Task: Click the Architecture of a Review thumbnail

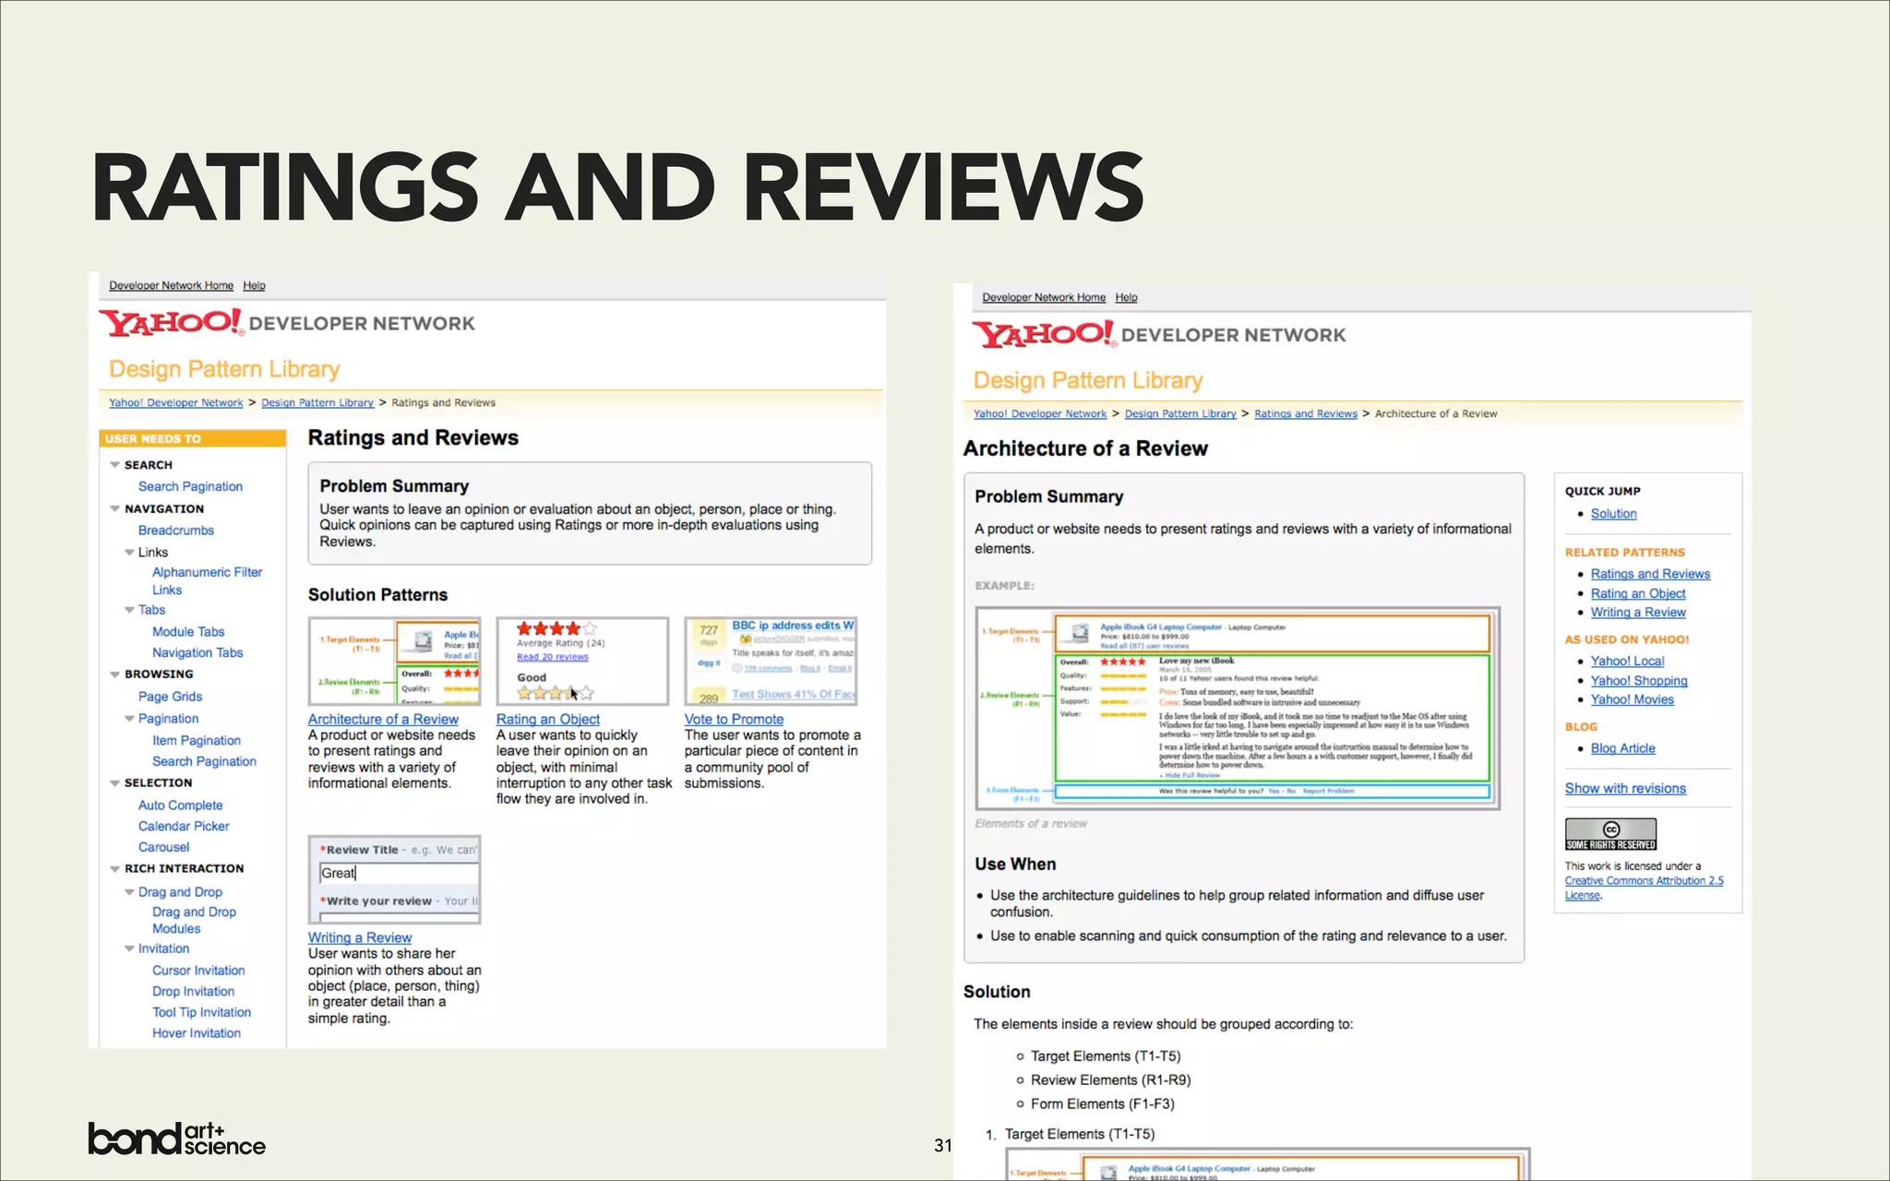Action: coord(394,662)
